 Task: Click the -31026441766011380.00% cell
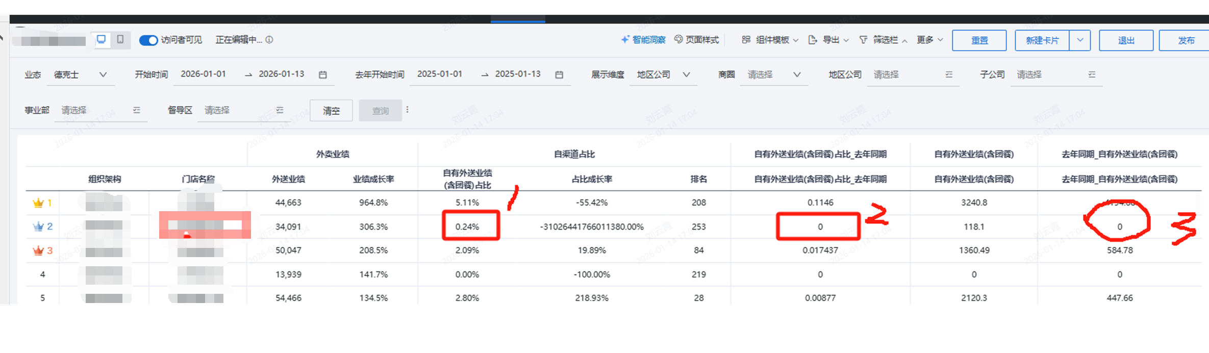click(592, 226)
